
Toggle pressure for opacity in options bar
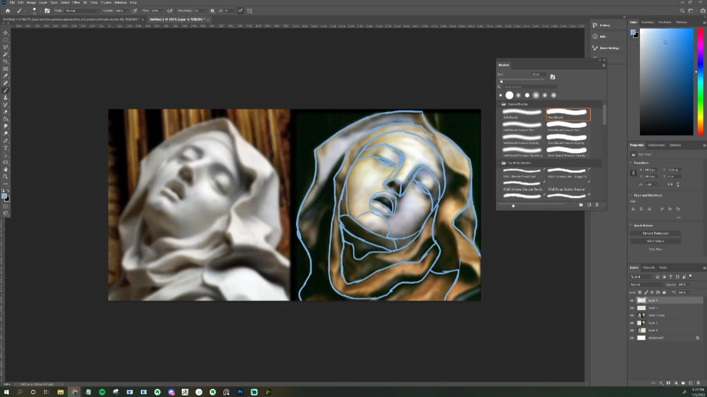tap(134, 11)
